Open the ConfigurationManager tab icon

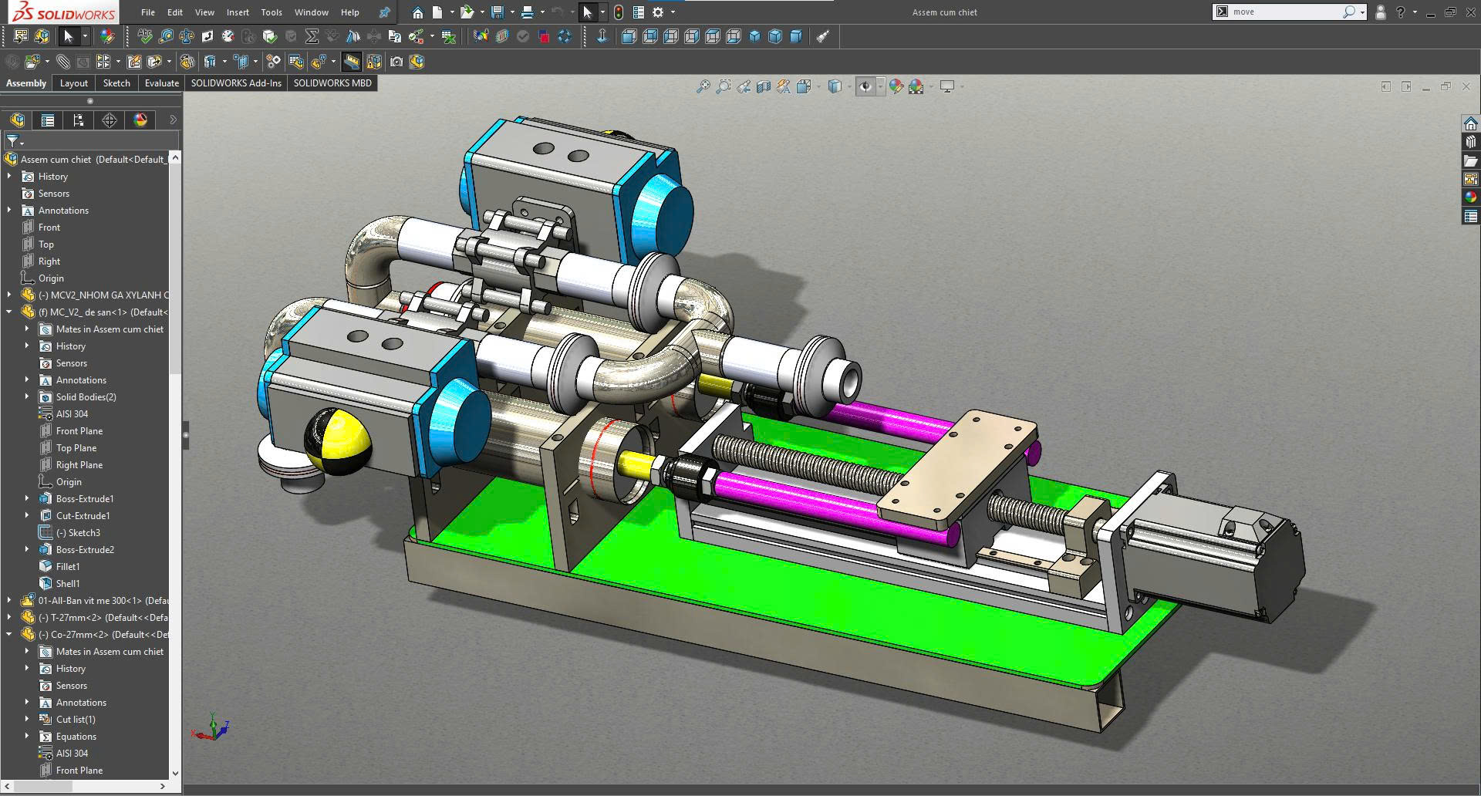pos(78,120)
